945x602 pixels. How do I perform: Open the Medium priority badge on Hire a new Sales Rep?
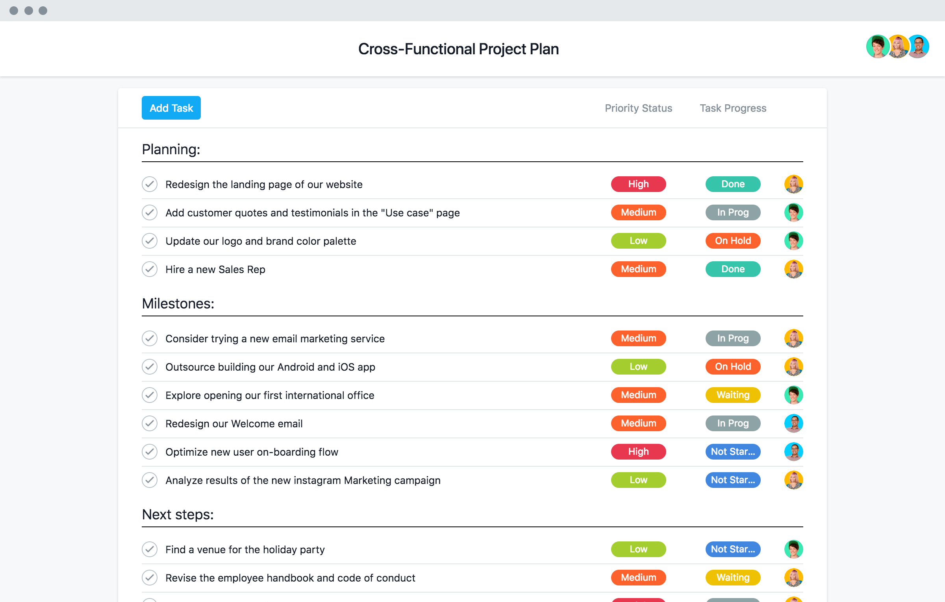(638, 269)
